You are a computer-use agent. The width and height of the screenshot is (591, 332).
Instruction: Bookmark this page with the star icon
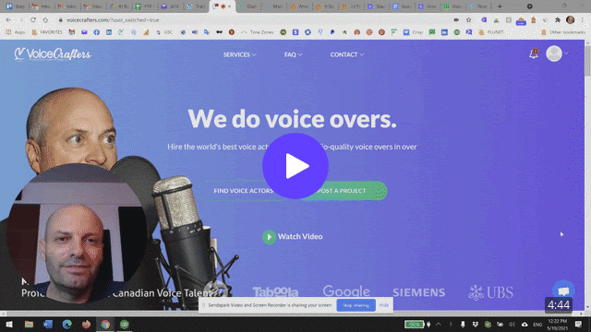click(x=468, y=20)
